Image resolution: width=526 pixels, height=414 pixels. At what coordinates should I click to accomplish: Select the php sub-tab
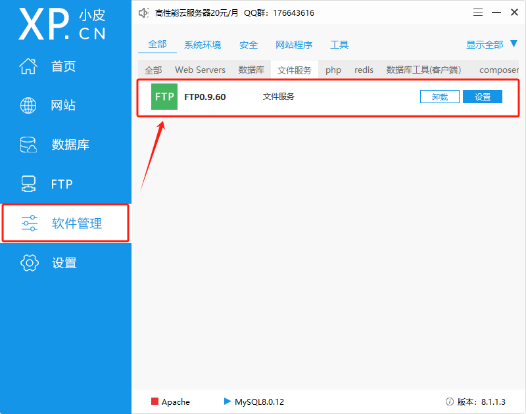(x=333, y=70)
